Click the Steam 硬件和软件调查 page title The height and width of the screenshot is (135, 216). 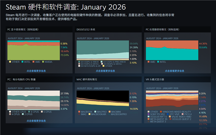click(66, 7)
